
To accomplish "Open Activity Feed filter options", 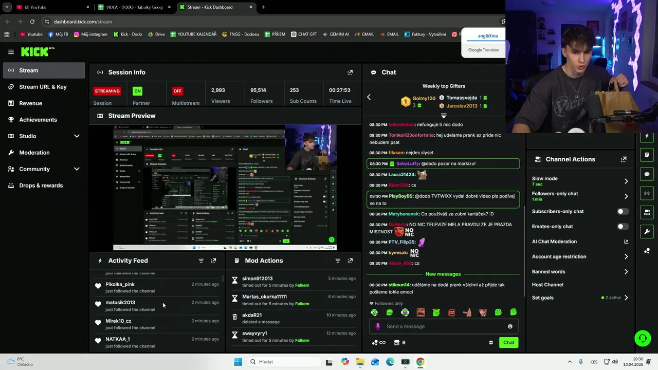I will point(201,261).
